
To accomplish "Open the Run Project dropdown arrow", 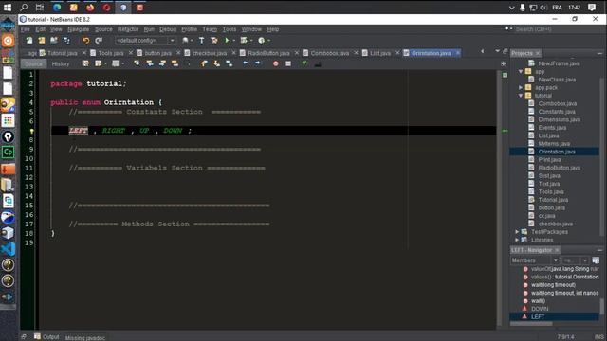I will click(234, 40).
